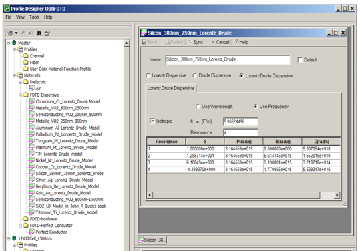Select the Drude Dispersive radio button

tap(194, 75)
